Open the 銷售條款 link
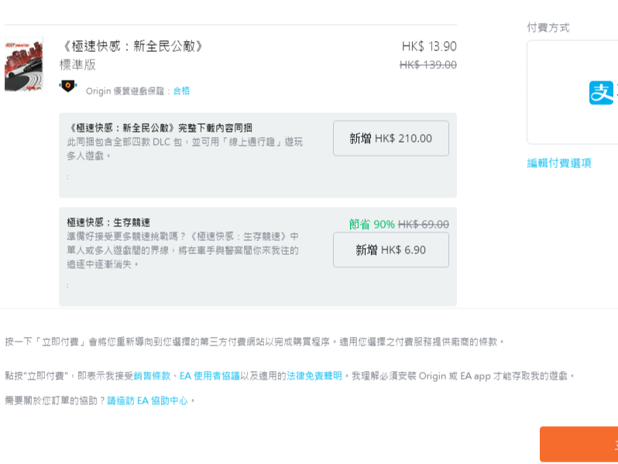Viewport: 618px width, 464px height. (x=152, y=376)
